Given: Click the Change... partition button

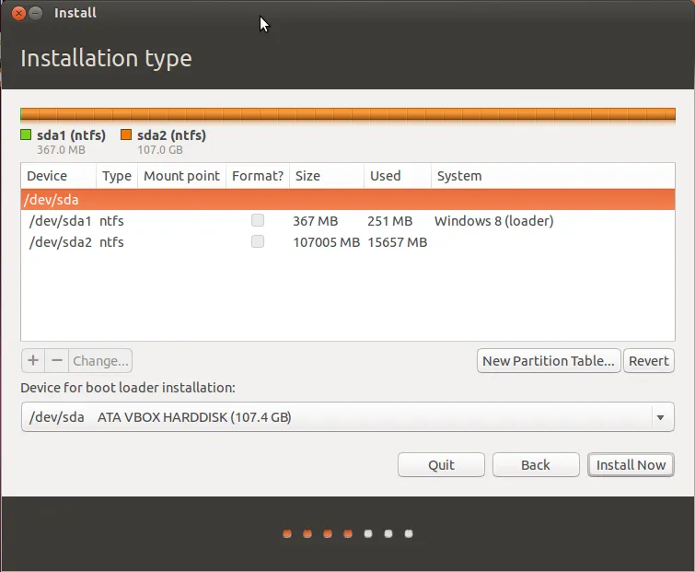Looking at the screenshot, I should (x=100, y=360).
